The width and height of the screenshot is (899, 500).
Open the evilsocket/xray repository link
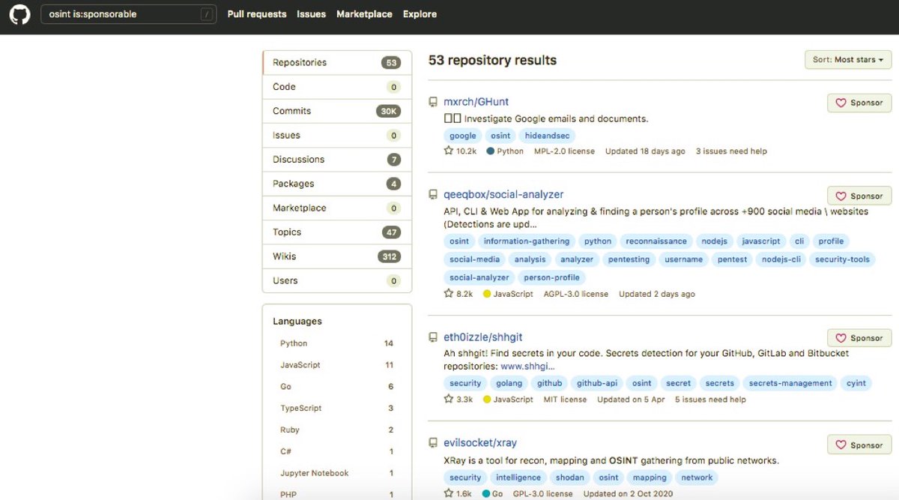480,443
